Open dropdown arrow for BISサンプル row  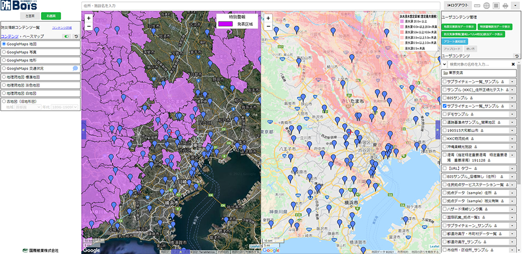pos(513,98)
